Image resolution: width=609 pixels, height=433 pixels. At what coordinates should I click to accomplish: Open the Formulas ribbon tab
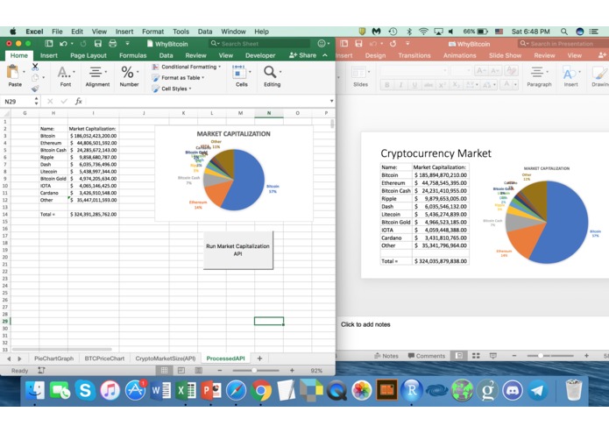click(133, 55)
